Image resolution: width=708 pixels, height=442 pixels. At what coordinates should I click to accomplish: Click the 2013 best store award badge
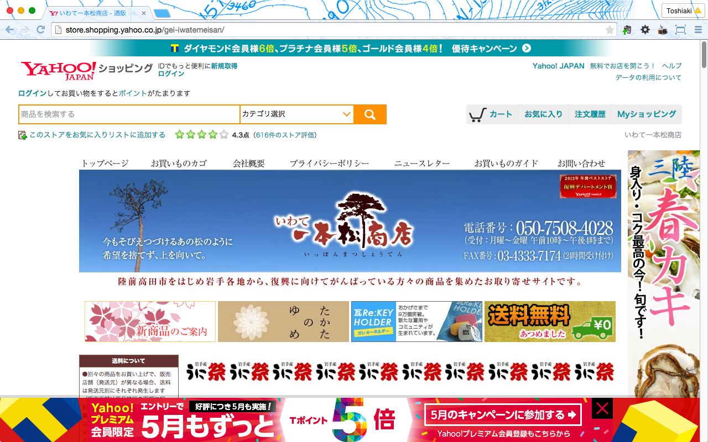click(588, 187)
